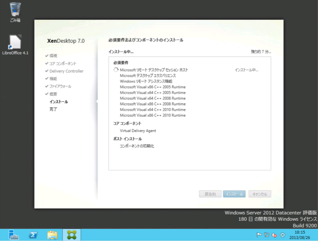This screenshot has width=318, height=241.
Task: Click Microsoft Visual x86 C++ 2008 Runtime
Action: [x=153, y=104]
